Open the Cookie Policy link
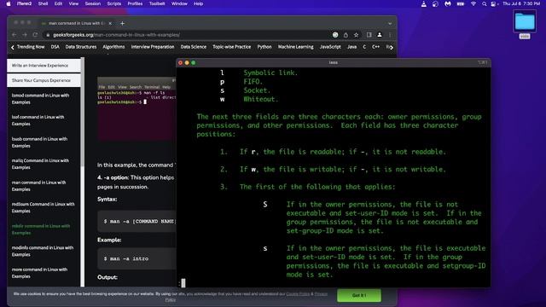Viewport: 546px width, 307px height. (x=298, y=293)
